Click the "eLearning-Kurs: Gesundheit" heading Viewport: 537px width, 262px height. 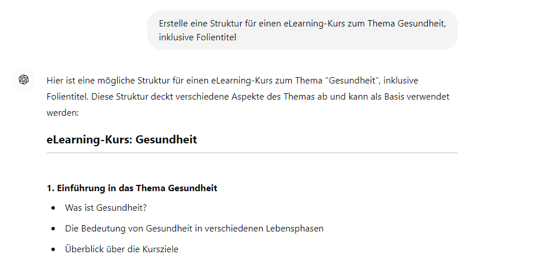(122, 139)
